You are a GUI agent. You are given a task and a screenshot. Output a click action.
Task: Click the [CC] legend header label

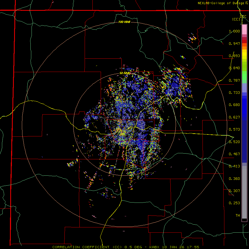pos(236,19)
